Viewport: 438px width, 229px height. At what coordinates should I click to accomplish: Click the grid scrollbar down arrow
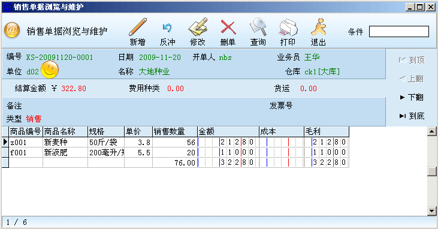click(432, 211)
